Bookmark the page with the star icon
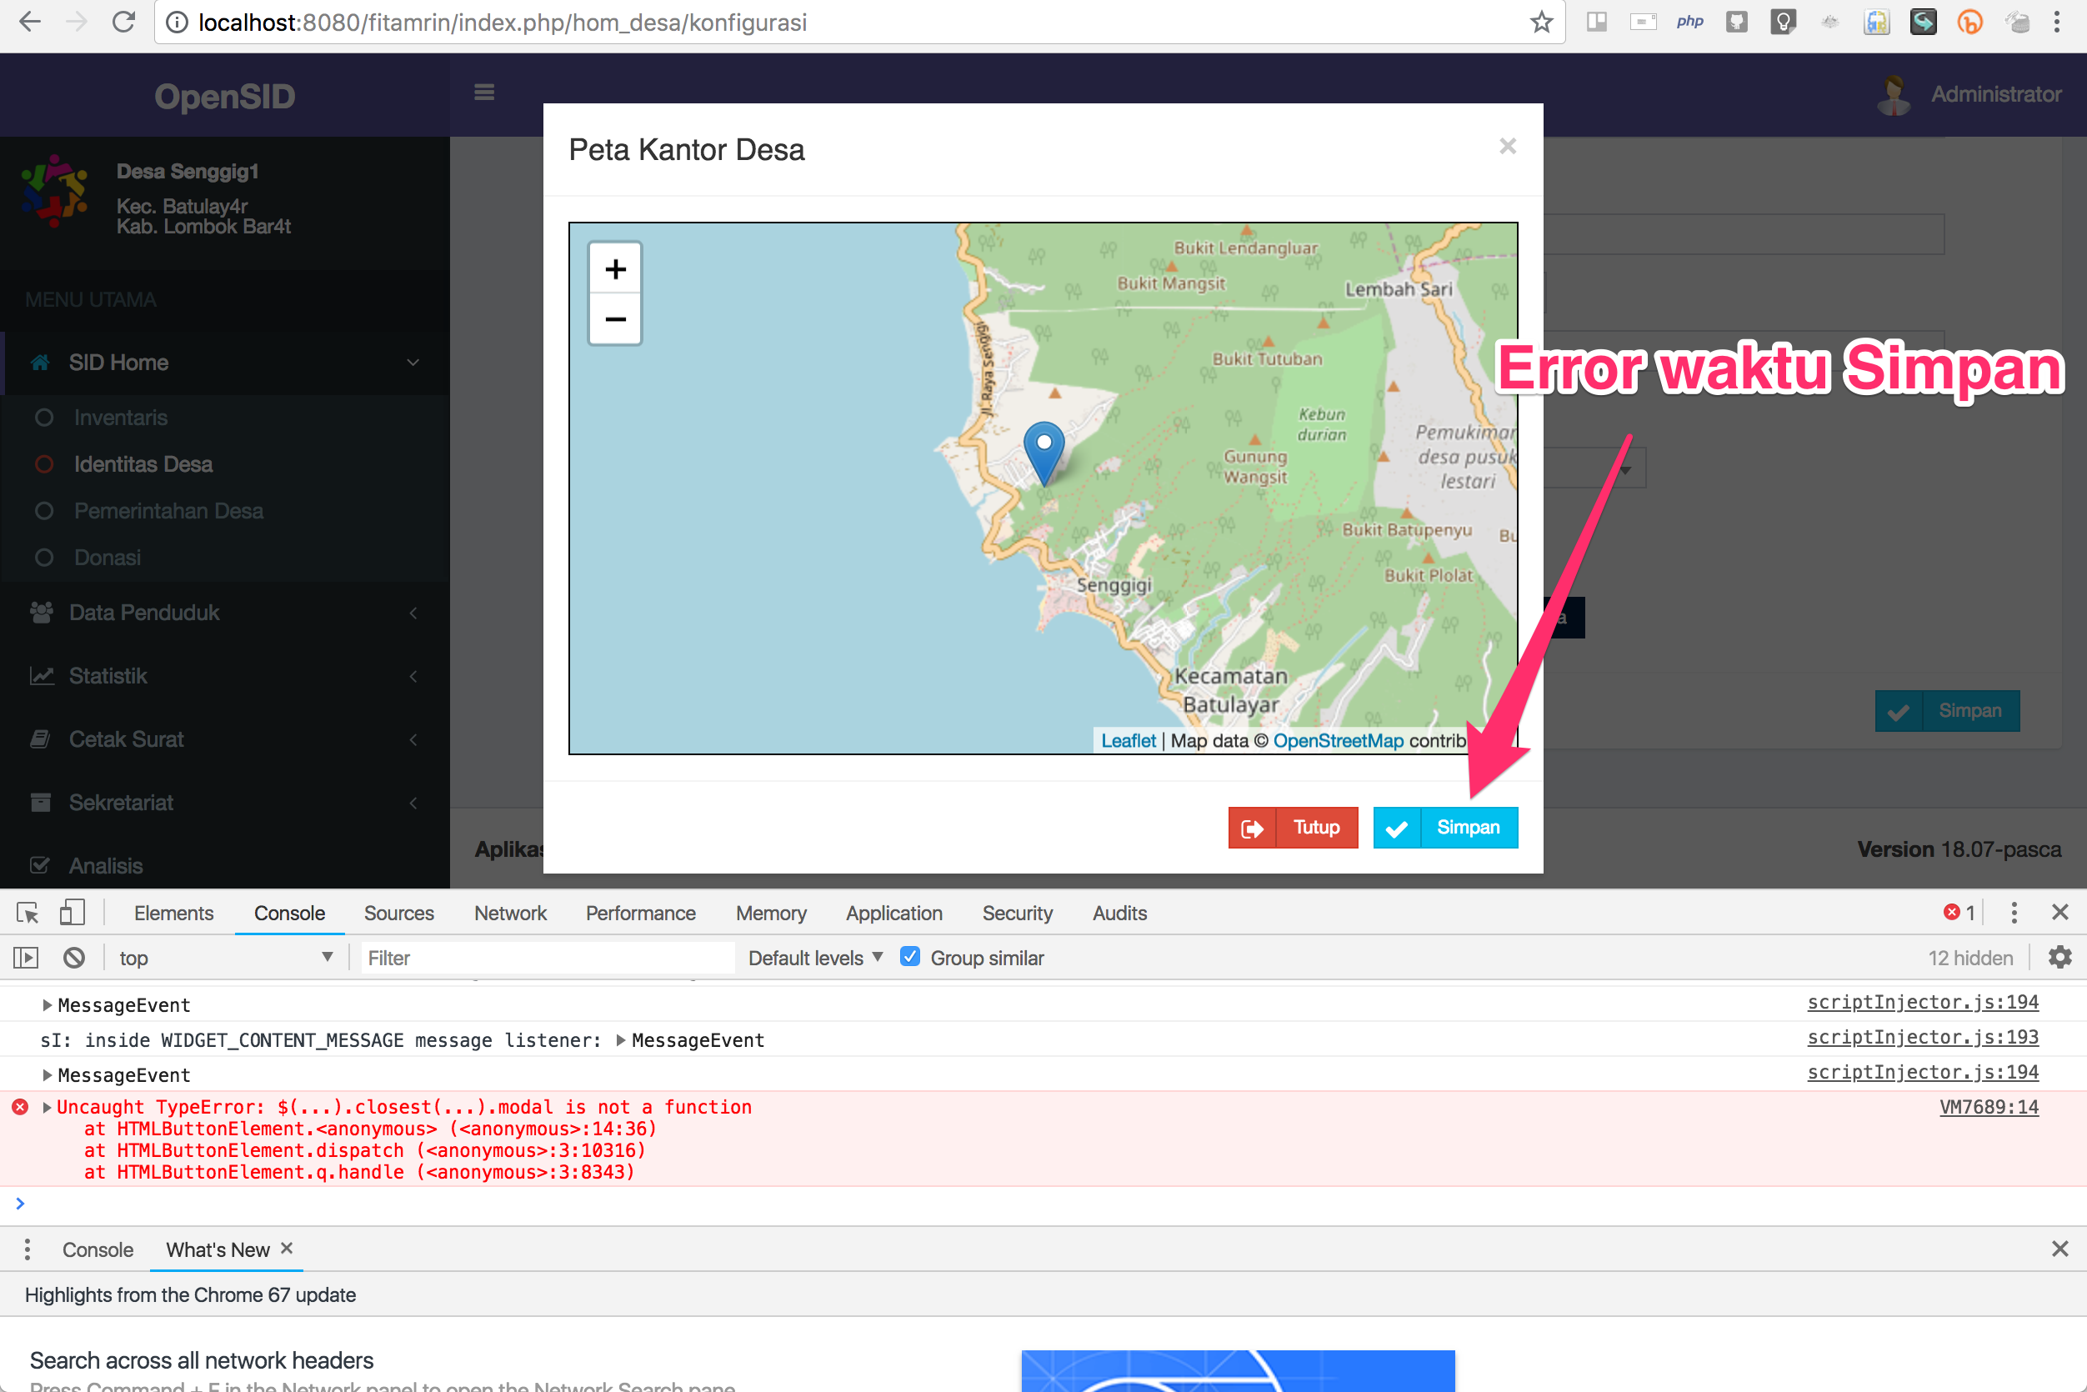Screen dimensions: 2087x1392 pos(1541,23)
